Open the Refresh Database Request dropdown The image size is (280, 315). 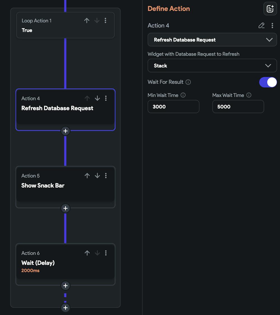[212, 40]
